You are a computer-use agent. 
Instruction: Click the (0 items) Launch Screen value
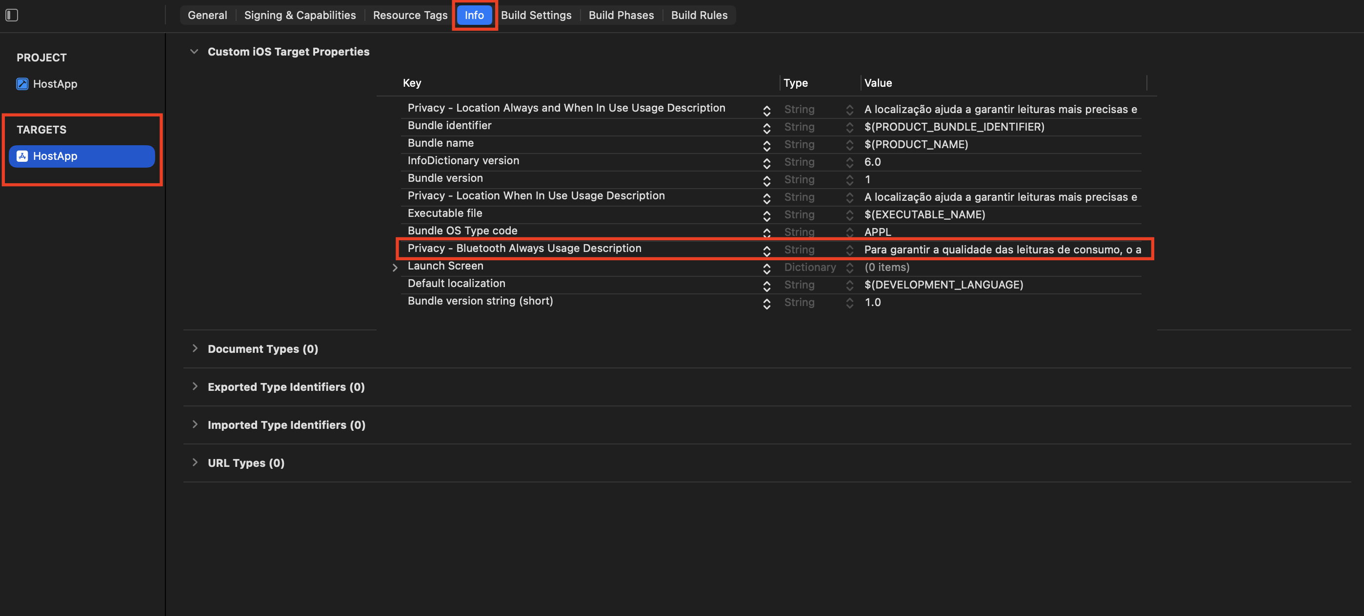(886, 268)
